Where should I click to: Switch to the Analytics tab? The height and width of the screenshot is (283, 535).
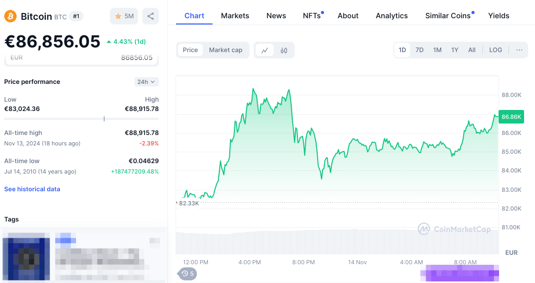tap(392, 16)
